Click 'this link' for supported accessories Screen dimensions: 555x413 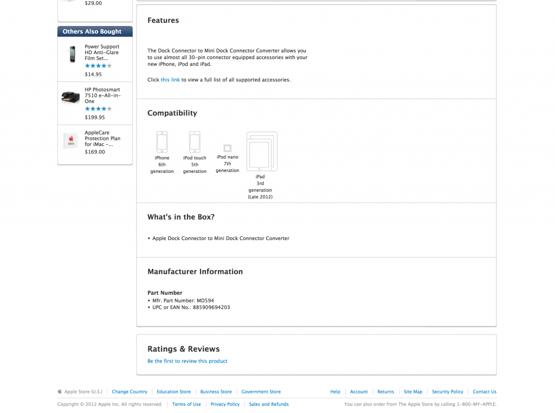170,80
